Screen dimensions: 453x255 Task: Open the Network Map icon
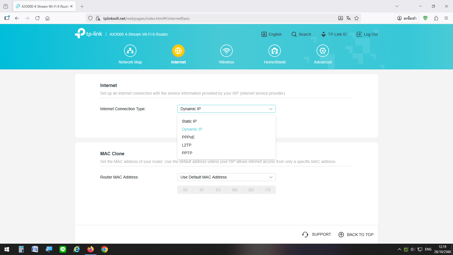(130, 51)
